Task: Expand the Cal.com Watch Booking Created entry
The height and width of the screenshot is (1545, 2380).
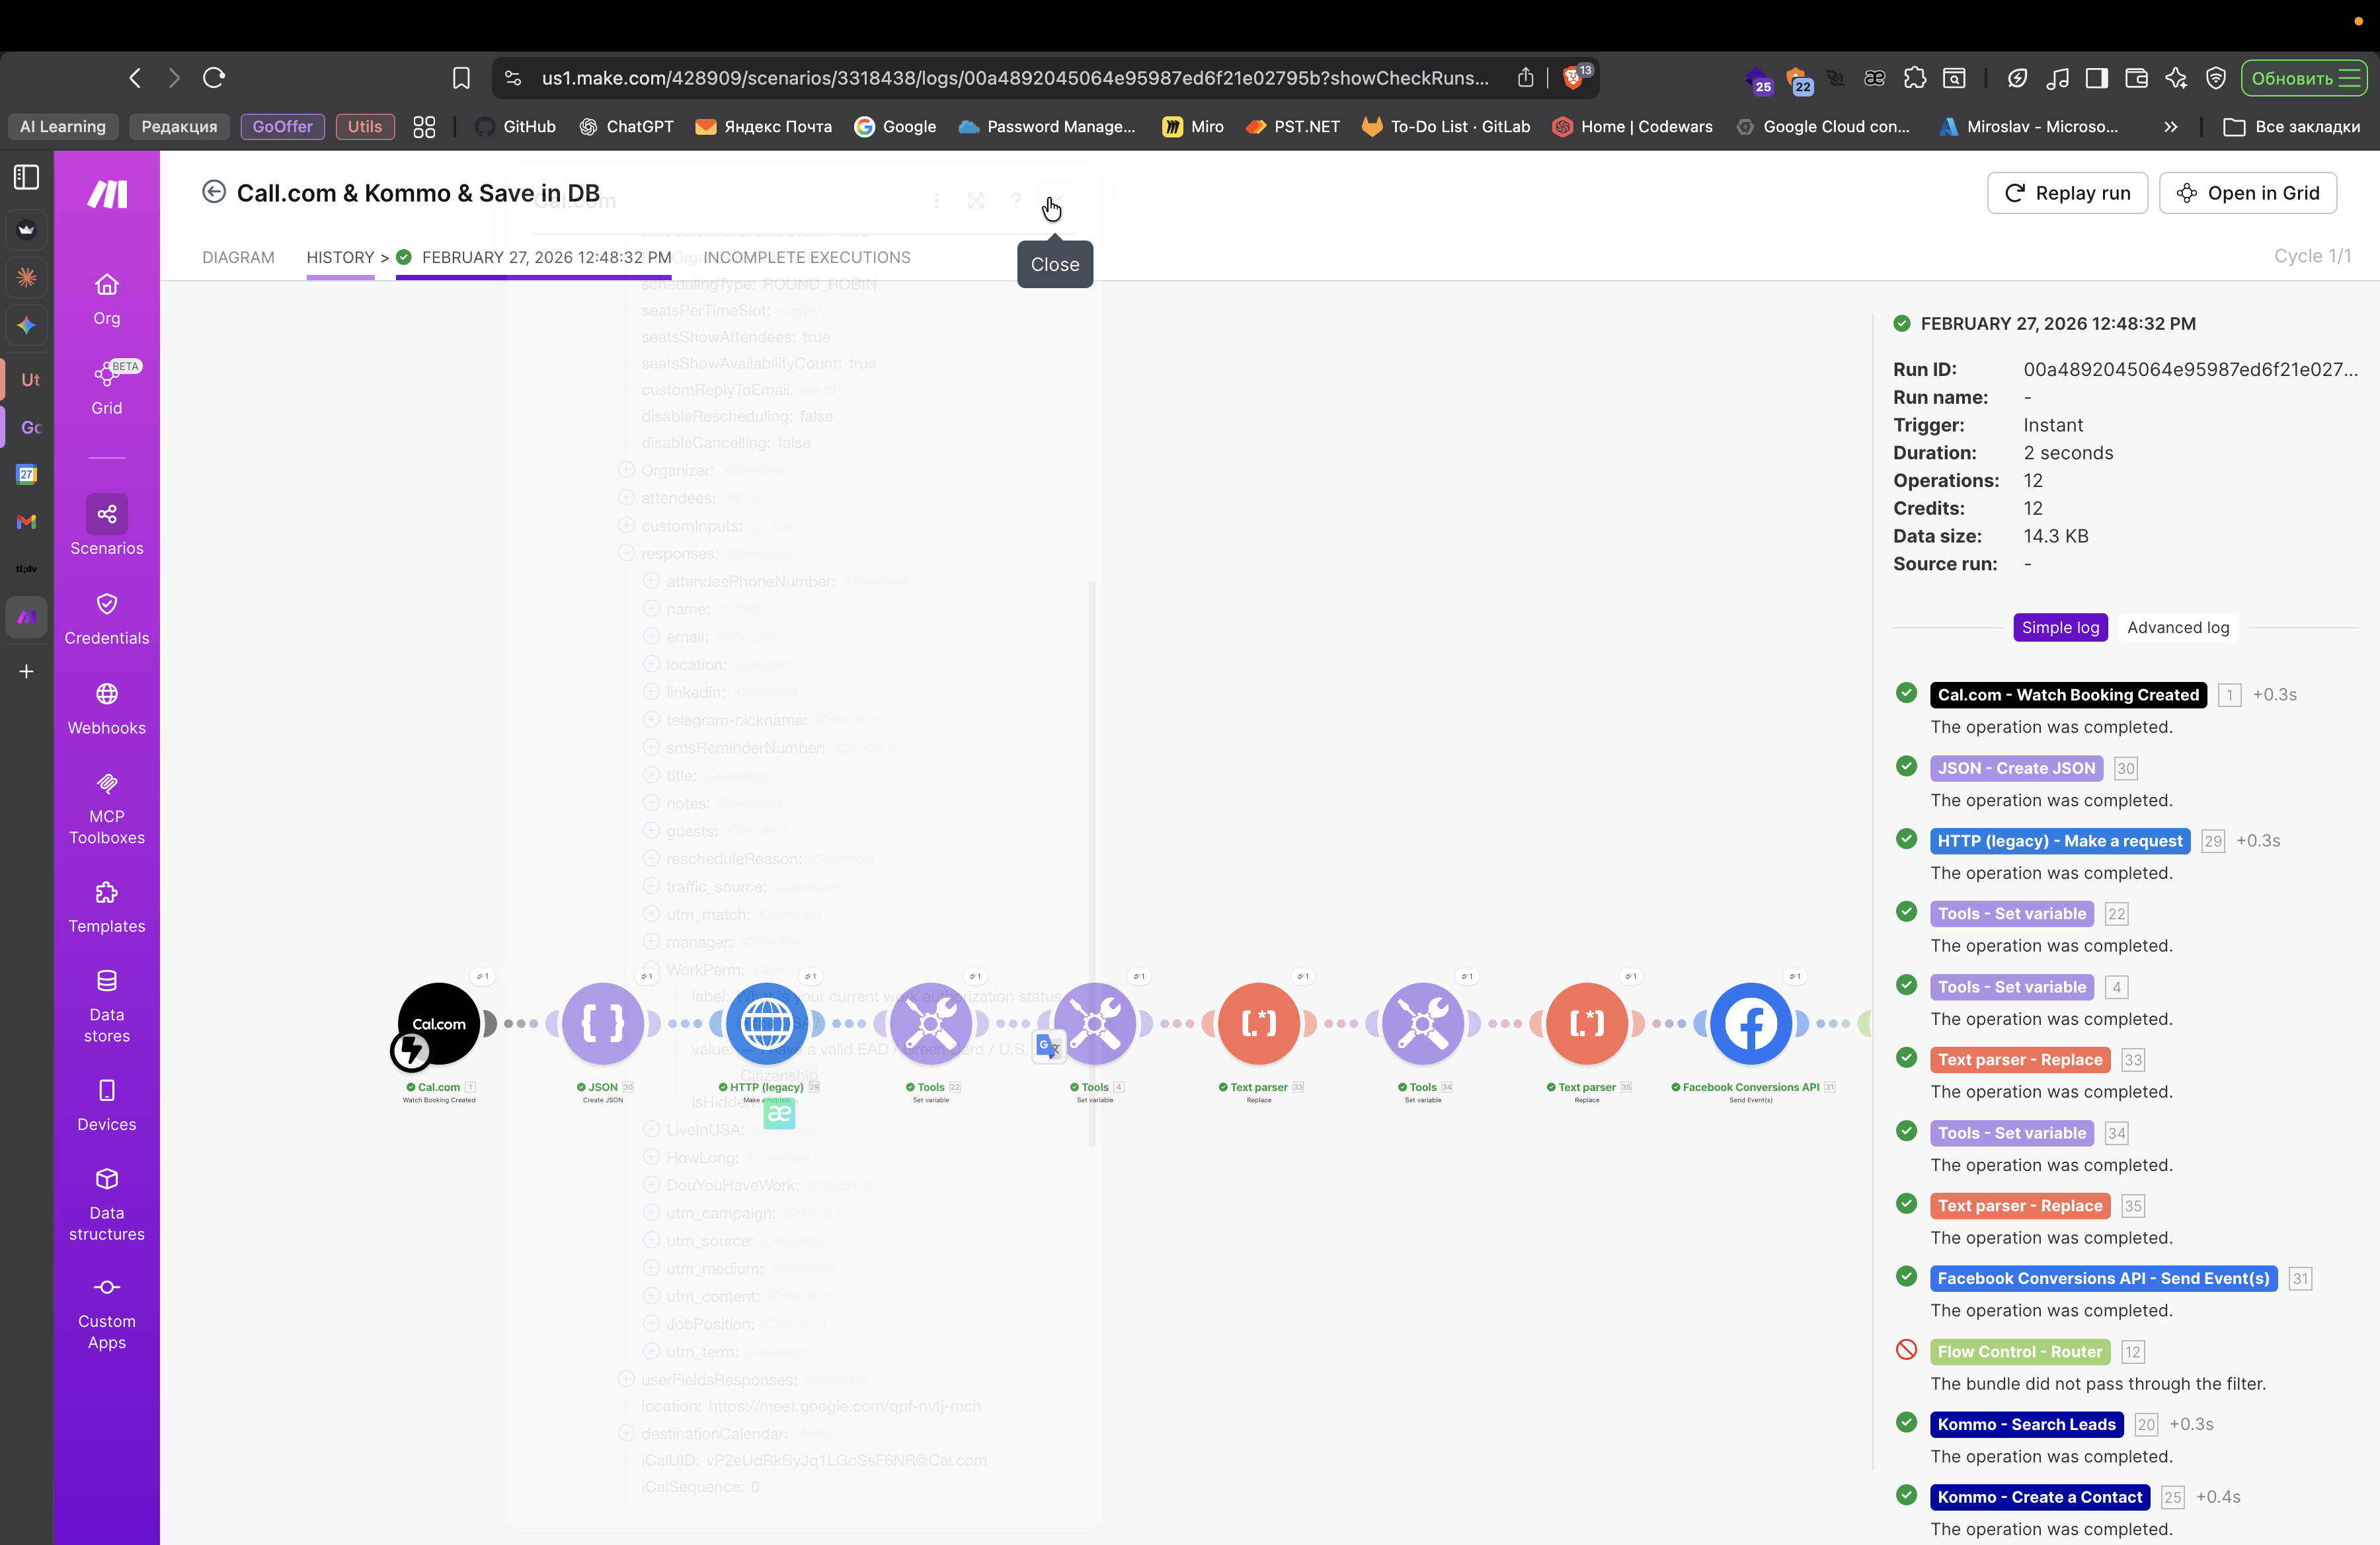Action: tap(2067, 695)
